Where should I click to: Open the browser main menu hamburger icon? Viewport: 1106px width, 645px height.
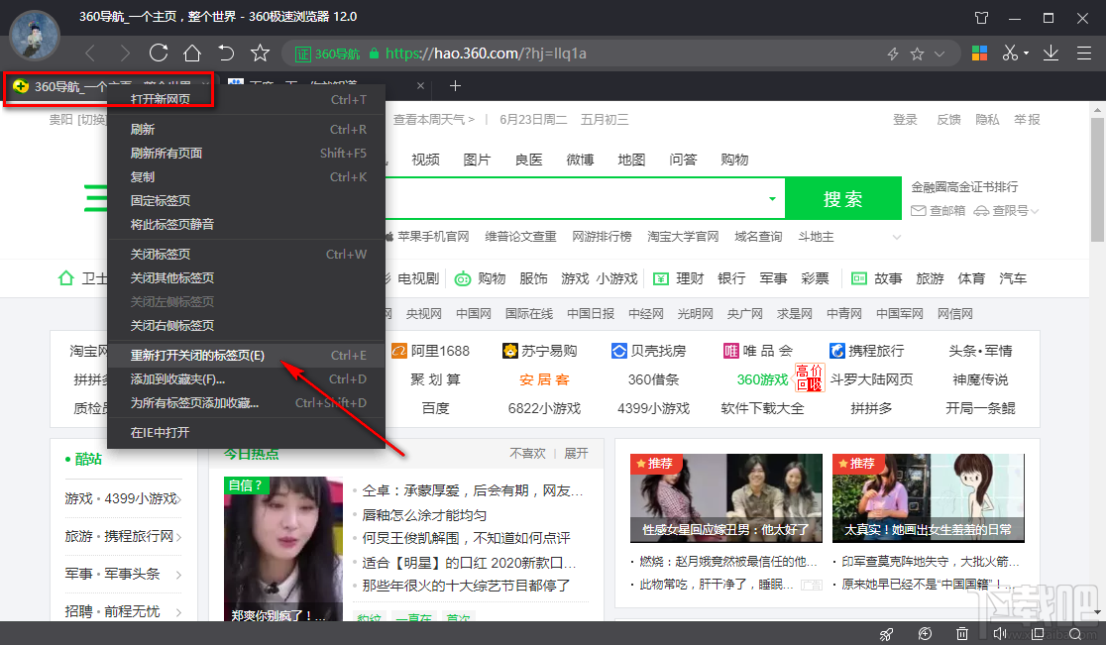[x=1084, y=53]
